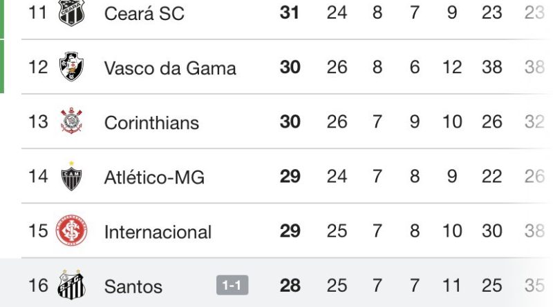Click position number 12 in standings
Viewport: 553px width, 307px height.
[x=38, y=67]
